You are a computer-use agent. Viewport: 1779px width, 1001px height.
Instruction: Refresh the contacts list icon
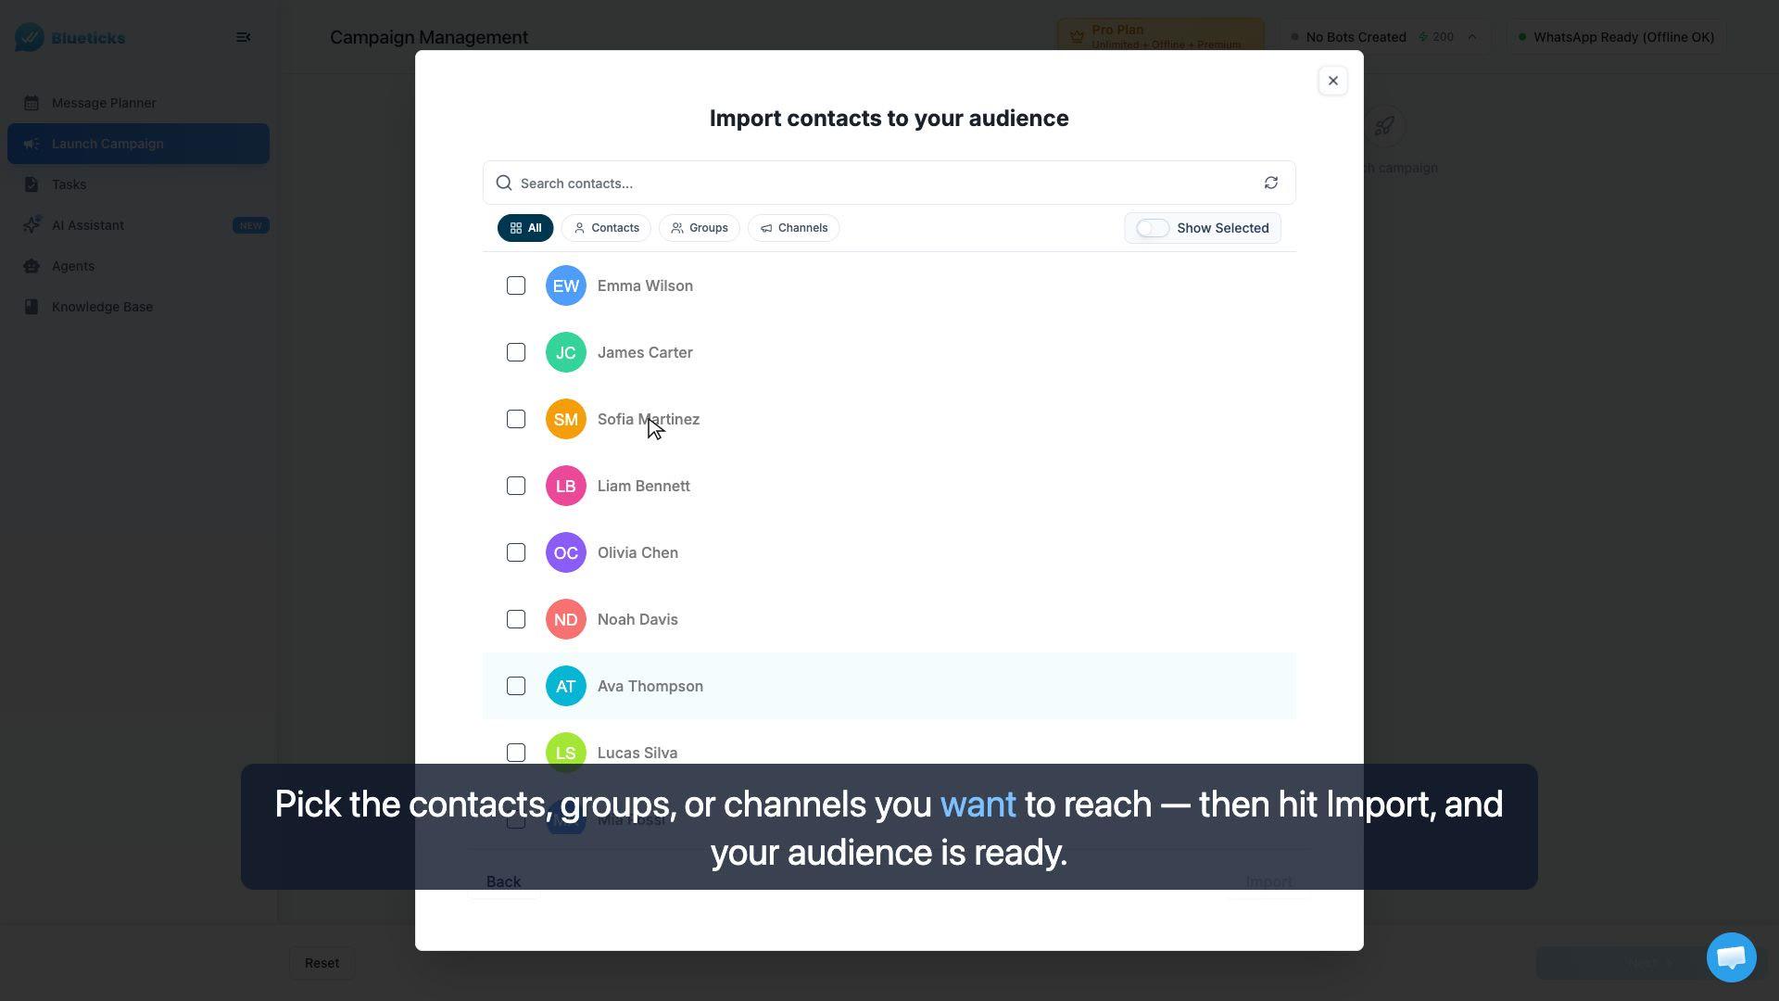point(1271,183)
